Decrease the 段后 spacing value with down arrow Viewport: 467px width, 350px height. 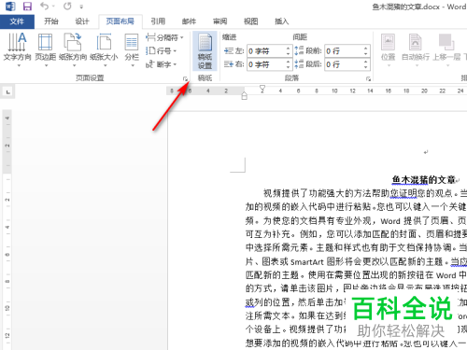366,67
